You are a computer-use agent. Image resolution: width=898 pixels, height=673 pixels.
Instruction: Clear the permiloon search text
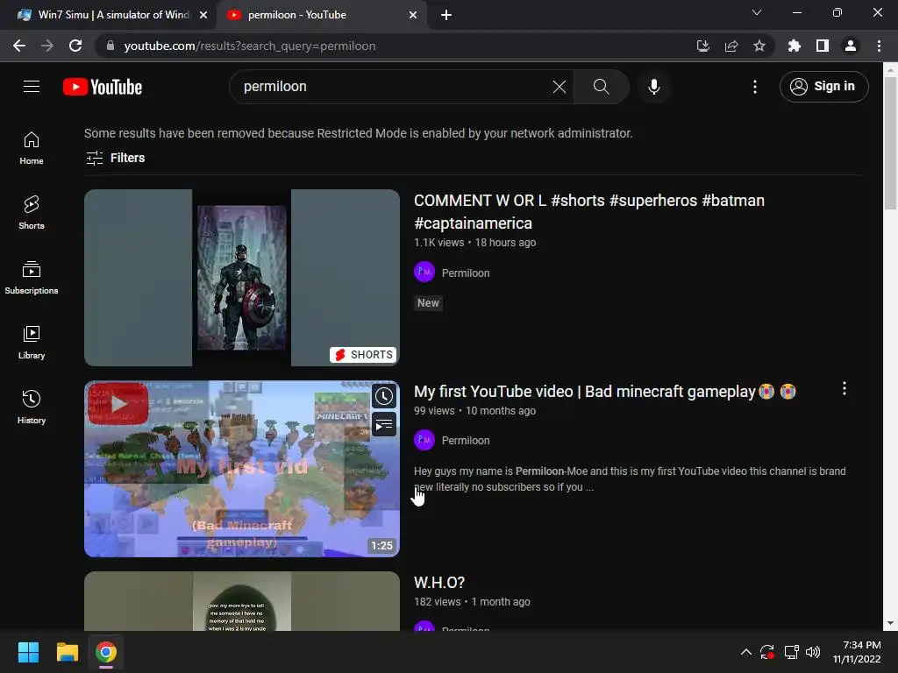point(559,87)
